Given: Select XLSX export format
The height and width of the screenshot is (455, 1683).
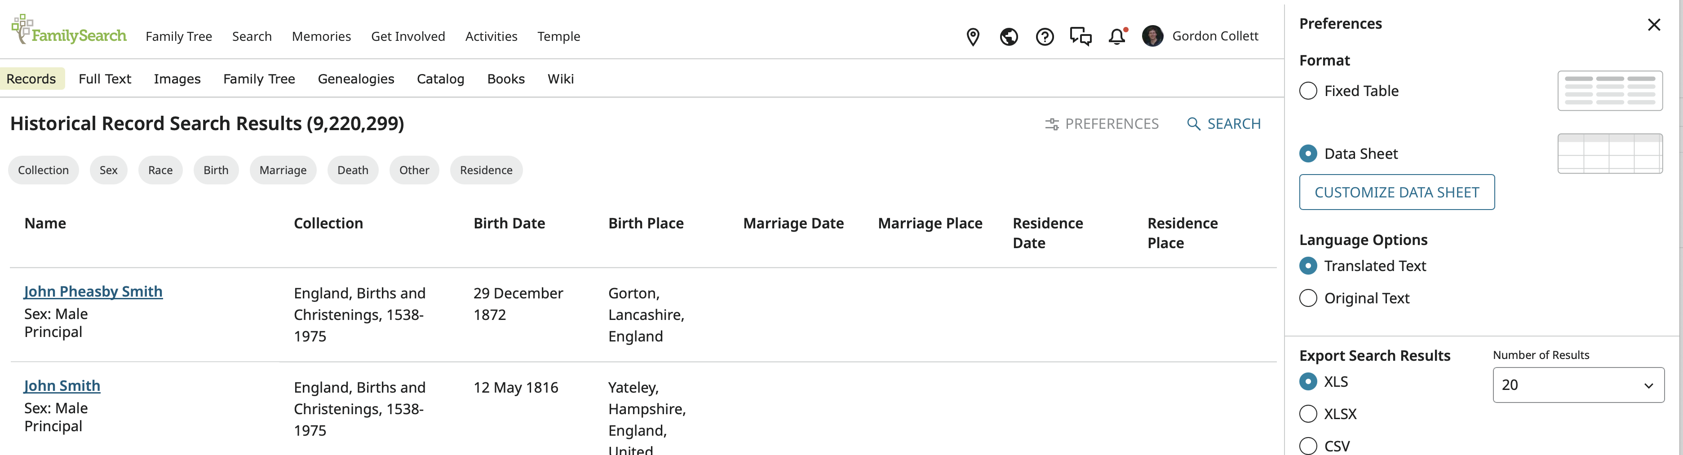Looking at the screenshot, I should [1308, 414].
